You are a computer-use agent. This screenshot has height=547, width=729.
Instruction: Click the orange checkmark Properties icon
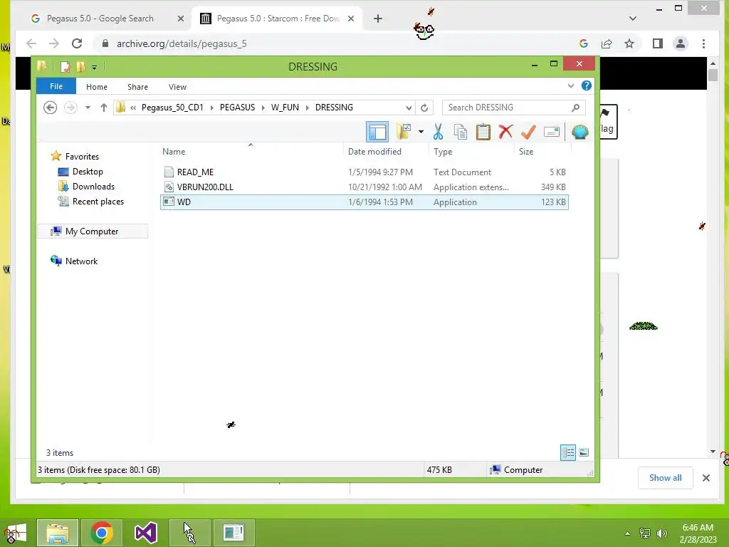[x=528, y=132]
